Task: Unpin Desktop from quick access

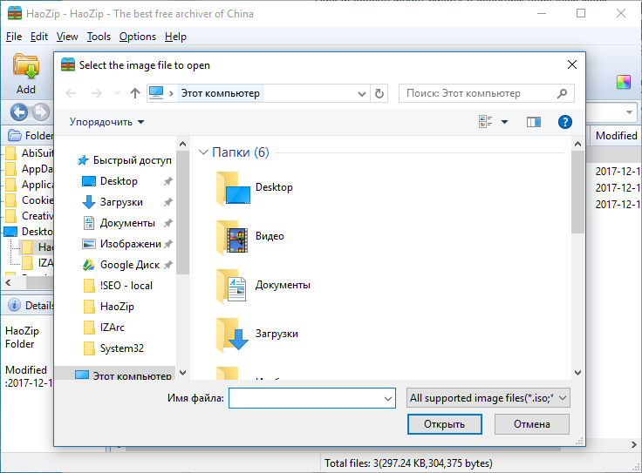Action: 168,181
